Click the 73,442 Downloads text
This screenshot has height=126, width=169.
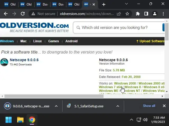pyautogui.click(x=21, y=65)
